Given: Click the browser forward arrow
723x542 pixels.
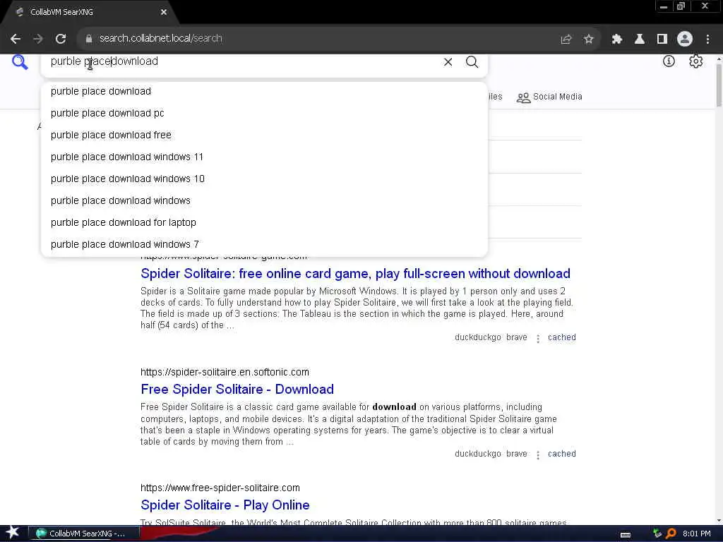Looking at the screenshot, I should 38,39.
